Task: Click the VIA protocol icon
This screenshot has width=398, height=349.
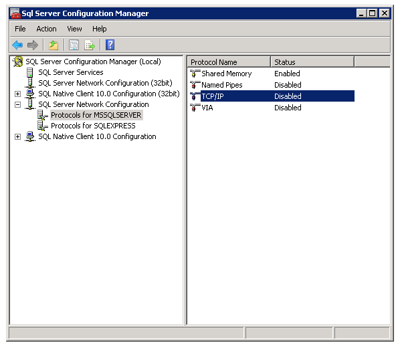Action: pos(195,108)
